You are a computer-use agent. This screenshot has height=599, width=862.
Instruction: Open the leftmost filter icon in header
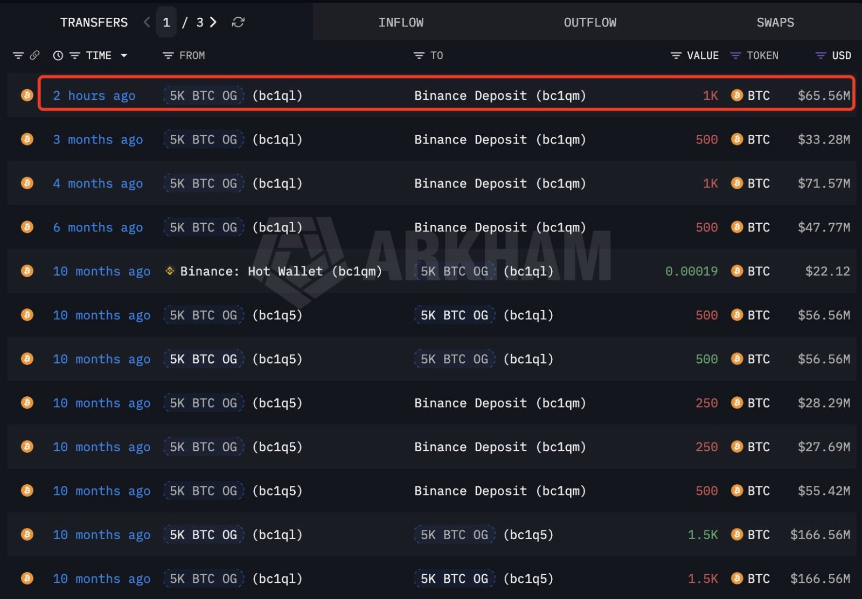[x=18, y=56]
